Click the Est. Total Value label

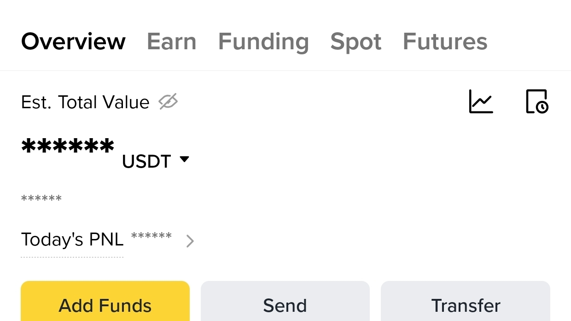pos(85,102)
